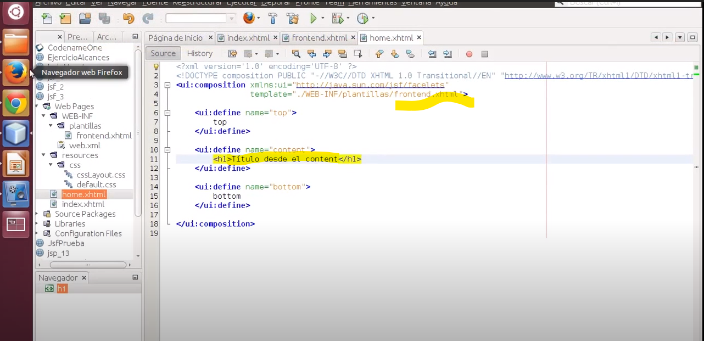Click the Open Project toolbar icon
This screenshot has width=704, height=341.
tap(85, 18)
